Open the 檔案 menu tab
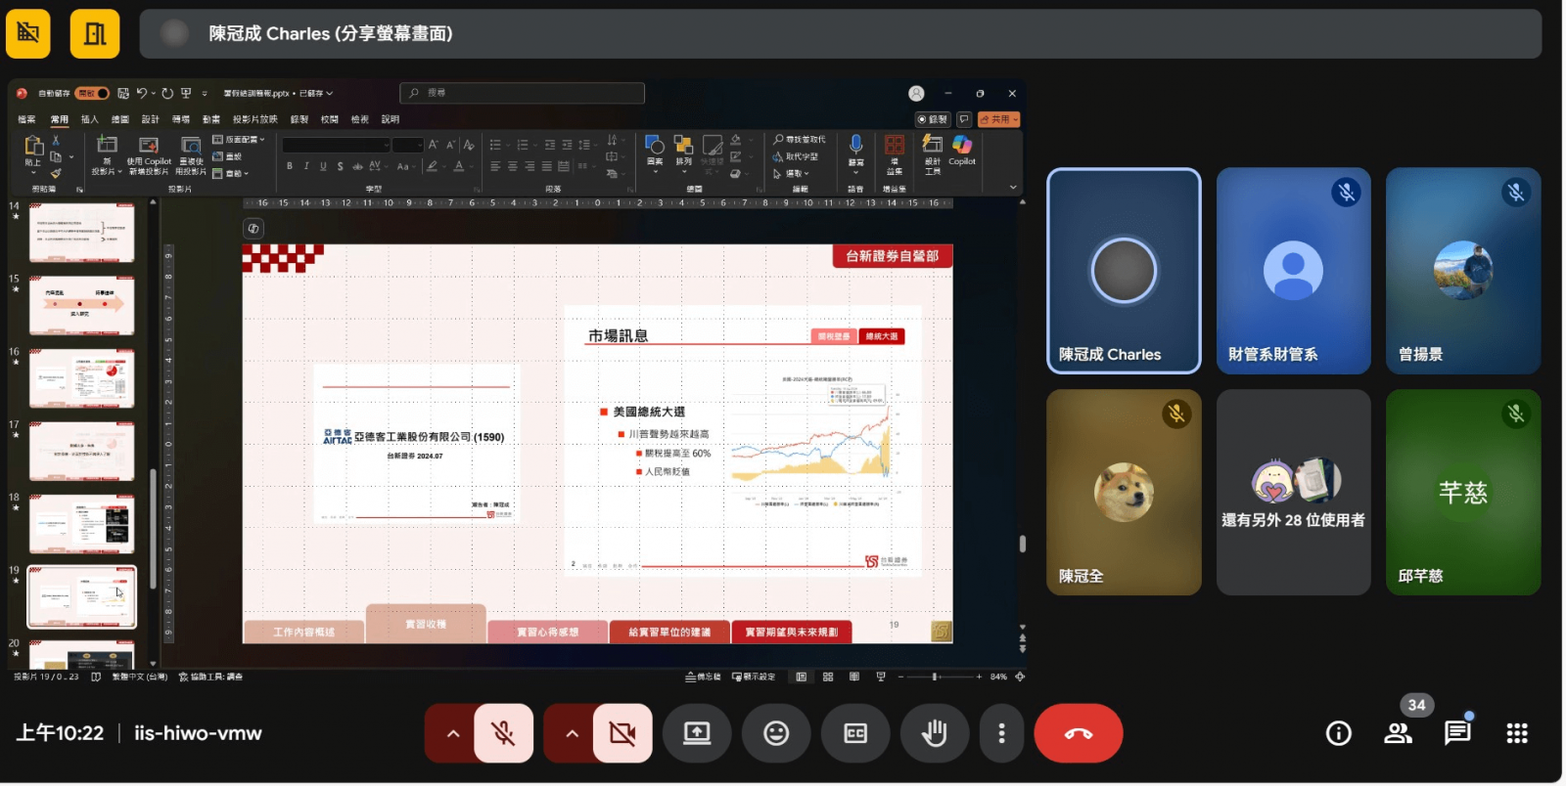1566x786 pixels. tap(27, 119)
